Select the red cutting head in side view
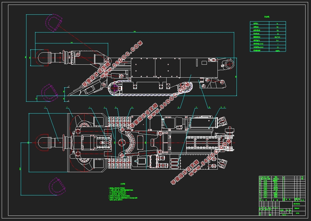This screenshot has width=311, height=221. click(42, 58)
